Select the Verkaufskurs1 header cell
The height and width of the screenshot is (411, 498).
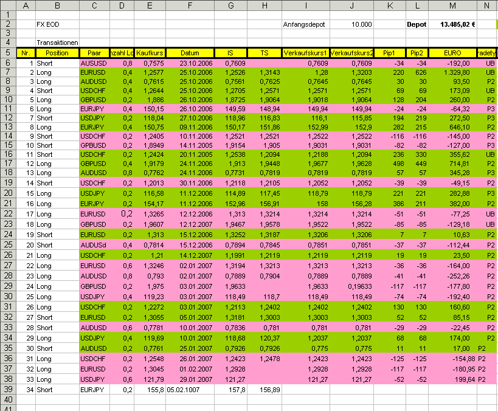click(x=305, y=53)
